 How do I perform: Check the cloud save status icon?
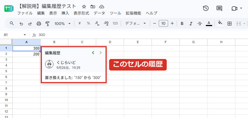[x=101, y=7]
